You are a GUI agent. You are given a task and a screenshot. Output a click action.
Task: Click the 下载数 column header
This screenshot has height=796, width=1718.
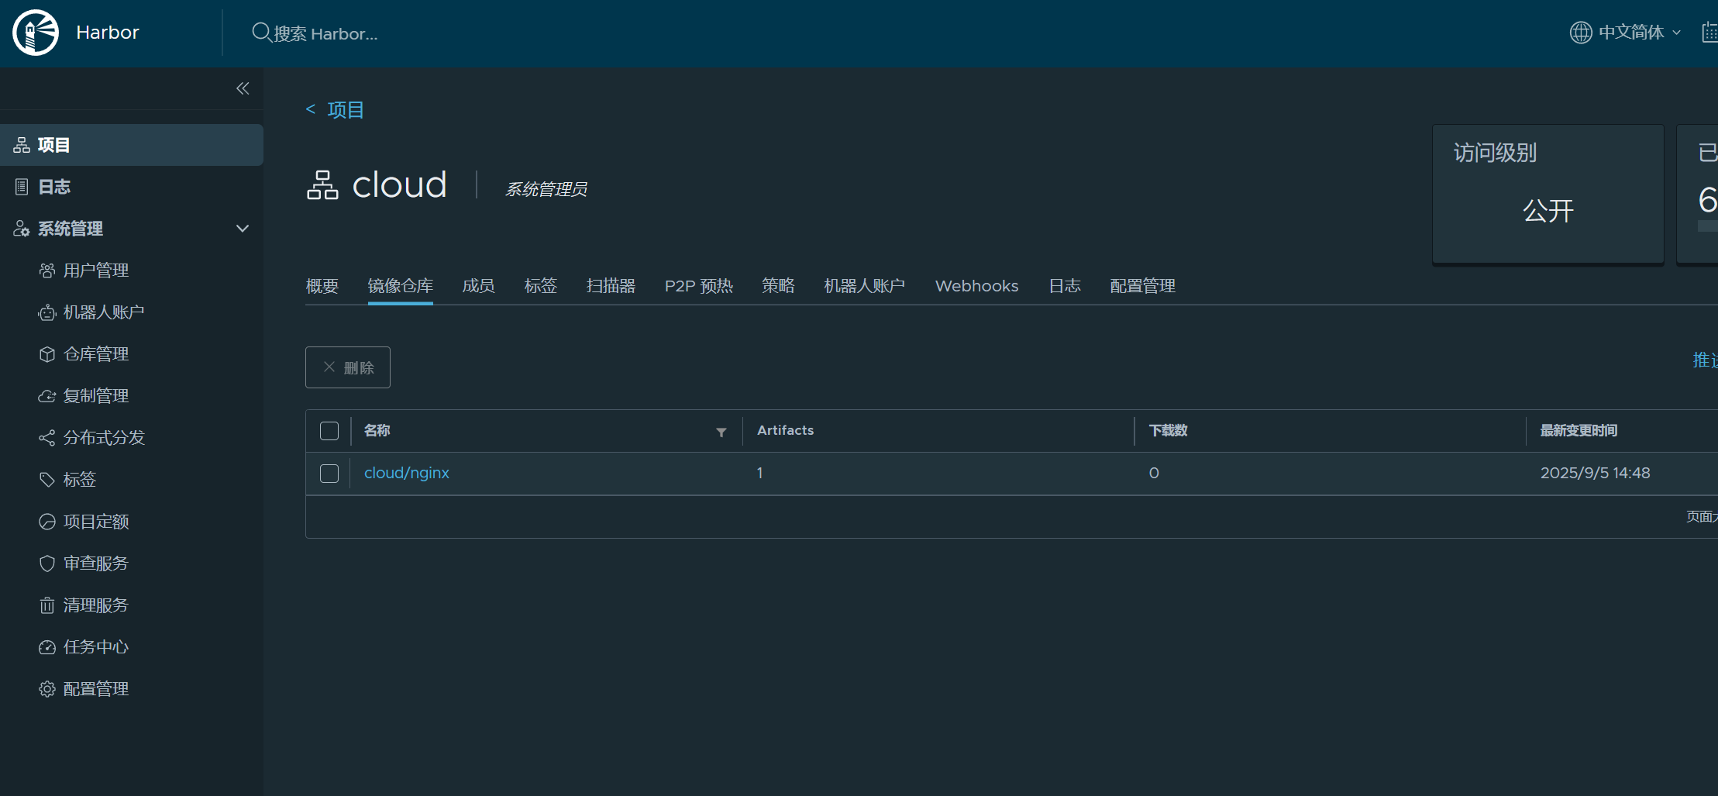click(1169, 431)
